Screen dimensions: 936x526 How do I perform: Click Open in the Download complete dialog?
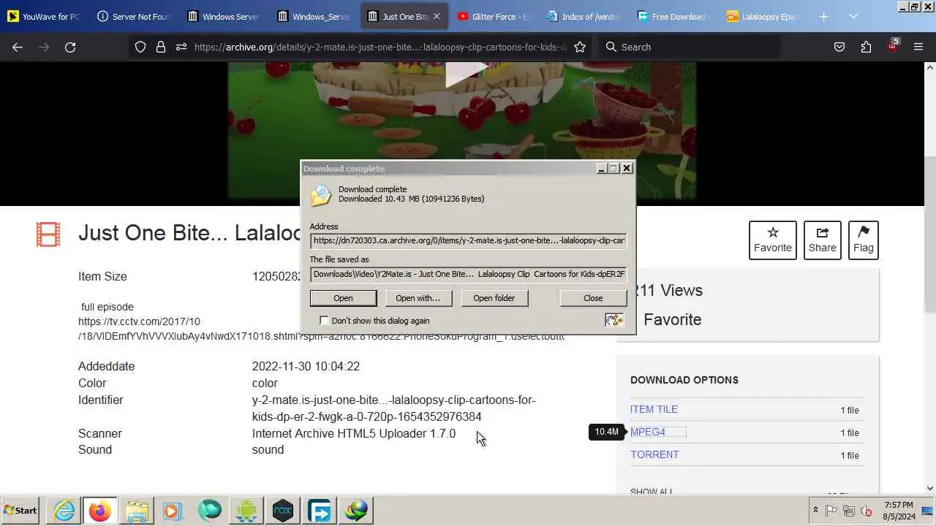[343, 298]
